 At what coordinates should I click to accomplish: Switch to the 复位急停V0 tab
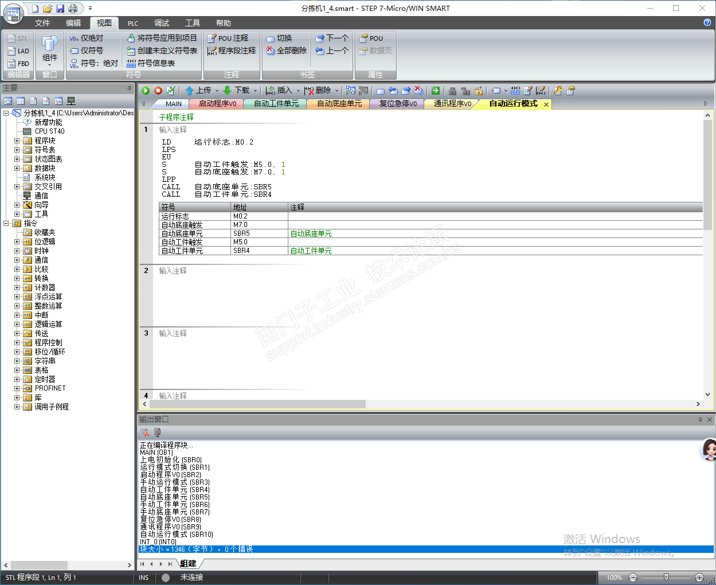click(x=398, y=104)
